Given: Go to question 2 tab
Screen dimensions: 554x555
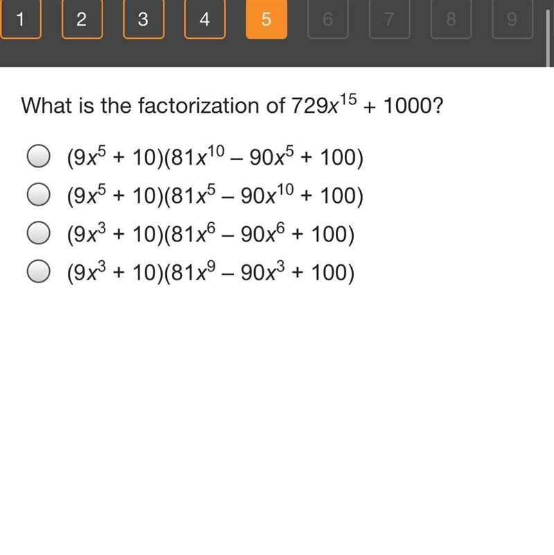Looking at the screenshot, I should tap(82, 19).
